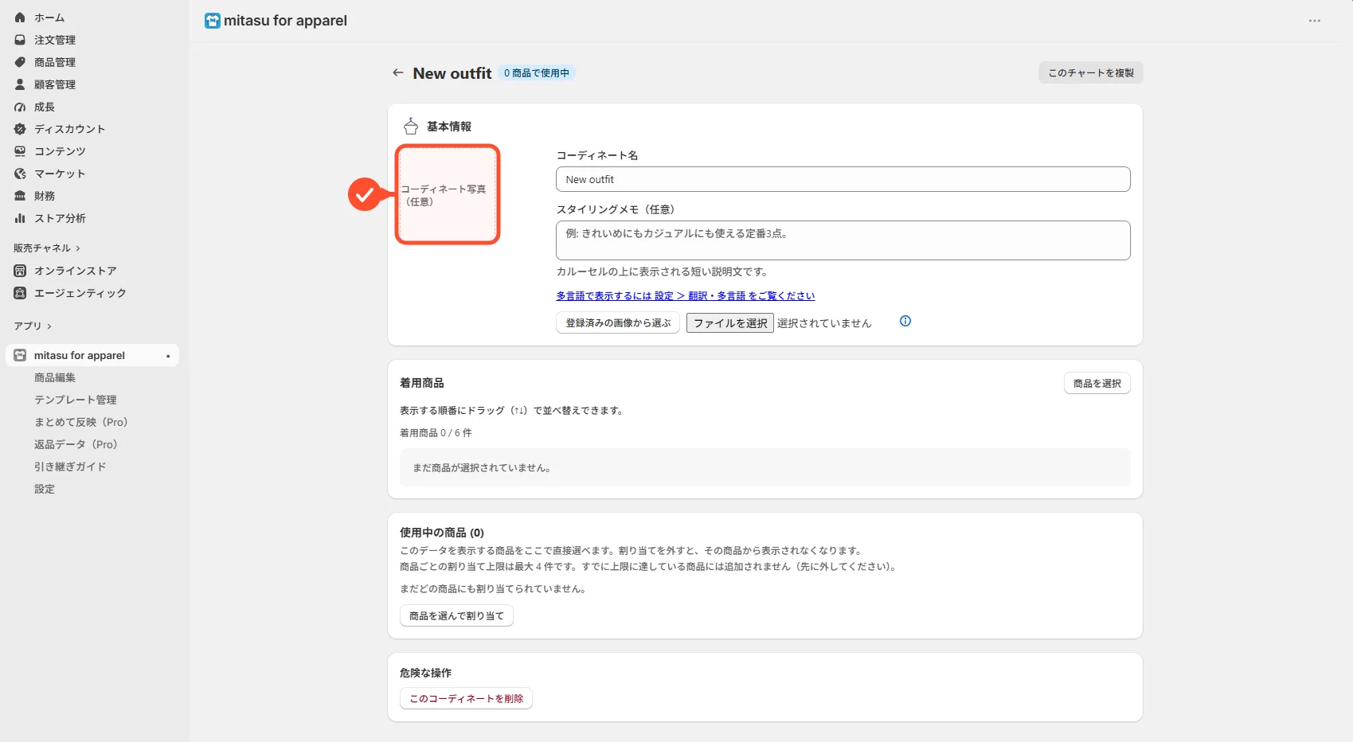Click このコーディネートを削除 button
The width and height of the screenshot is (1353, 742).
coord(466,698)
